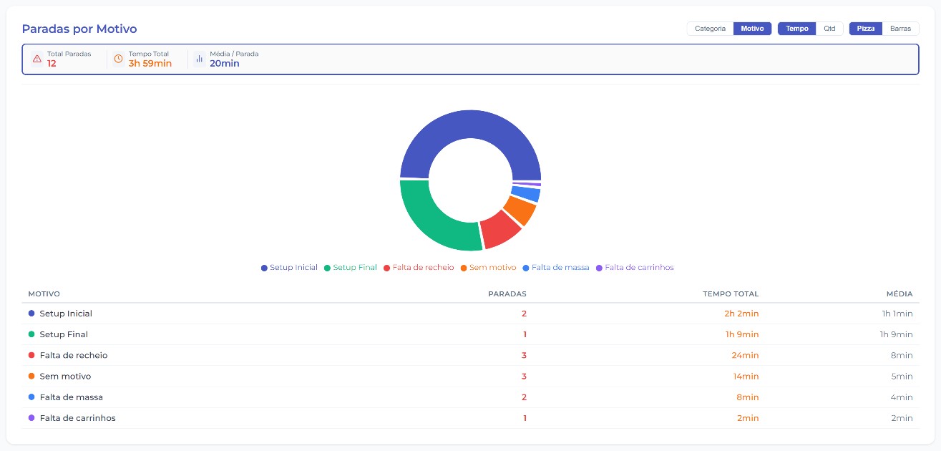
Task: Click the Tempo Total value "3h 59min"
Action: point(150,64)
